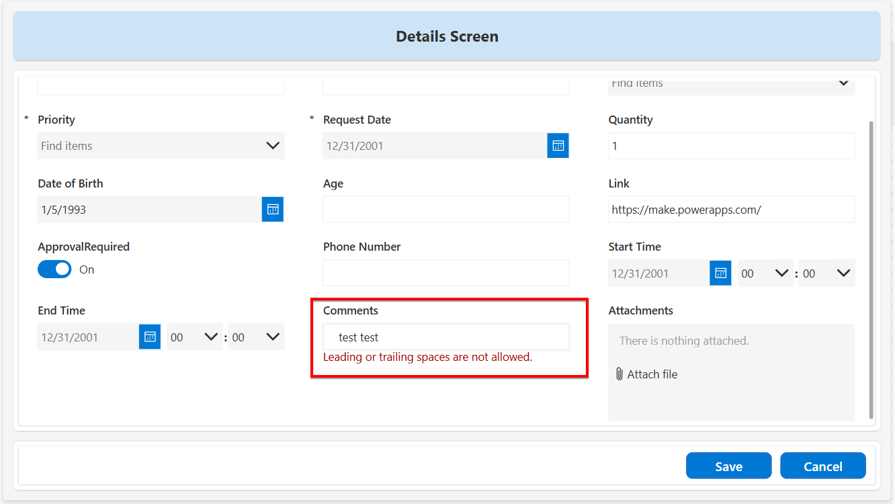This screenshot has width=895, height=504.
Task: Click the Link URL input field
Action: click(731, 210)
